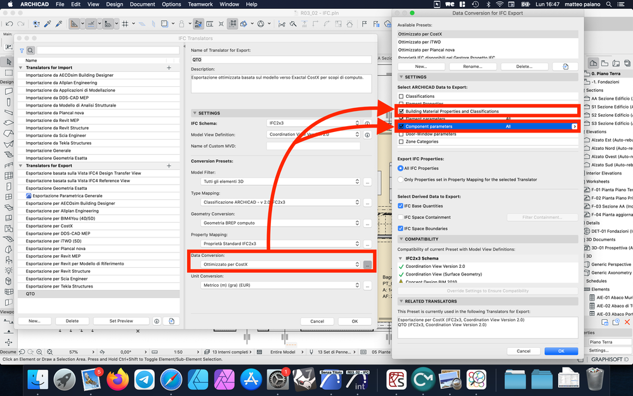633x396 pixels.
Task: Click the export preset icon next to Delete...
Action: tap(565, 66)
